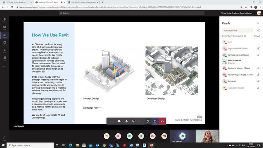This screenshot has width=263, height=148.
Task: Open the share screen tray
Action: [134, 121]
